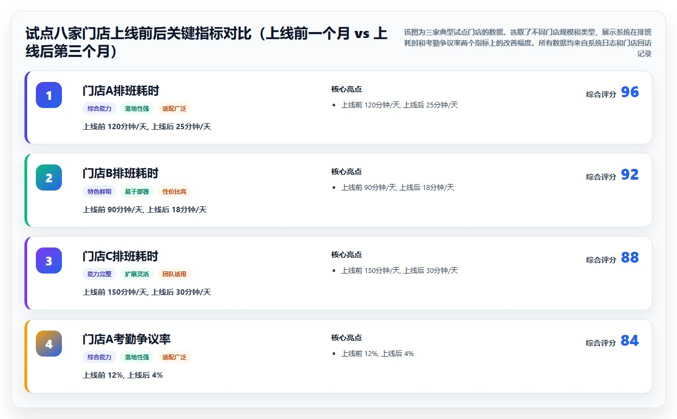The image size is (677, 419).
Task: Open the 门店A排班耗时 card title
Action: (121, 91)
